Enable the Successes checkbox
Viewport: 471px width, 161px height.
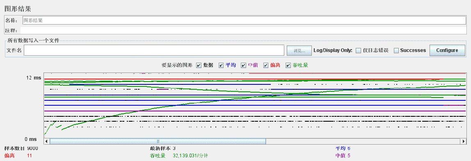(x=396, y=51)
